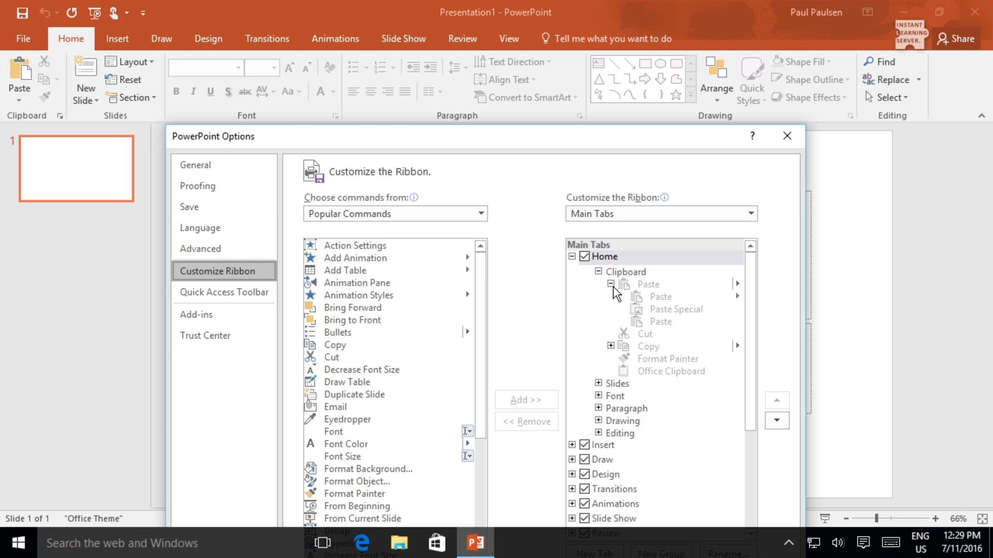The image size is (993, 558).
Task: Select slide 1 thumbnail
Action: coord(77,168)
